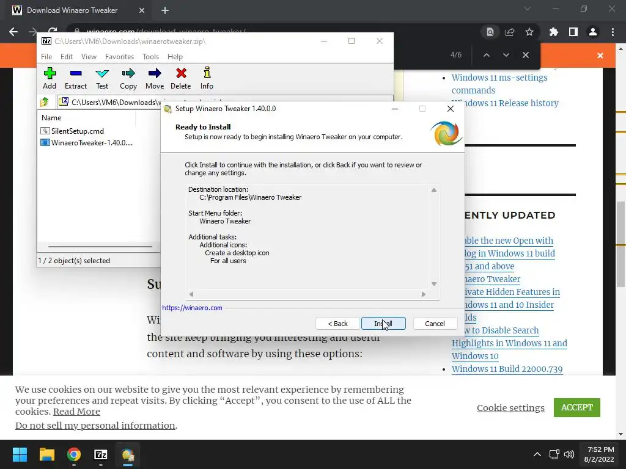Click the Back button in setup
This screenshot has width=626, height=469.
pyautogui.click(x=337, y=324)
